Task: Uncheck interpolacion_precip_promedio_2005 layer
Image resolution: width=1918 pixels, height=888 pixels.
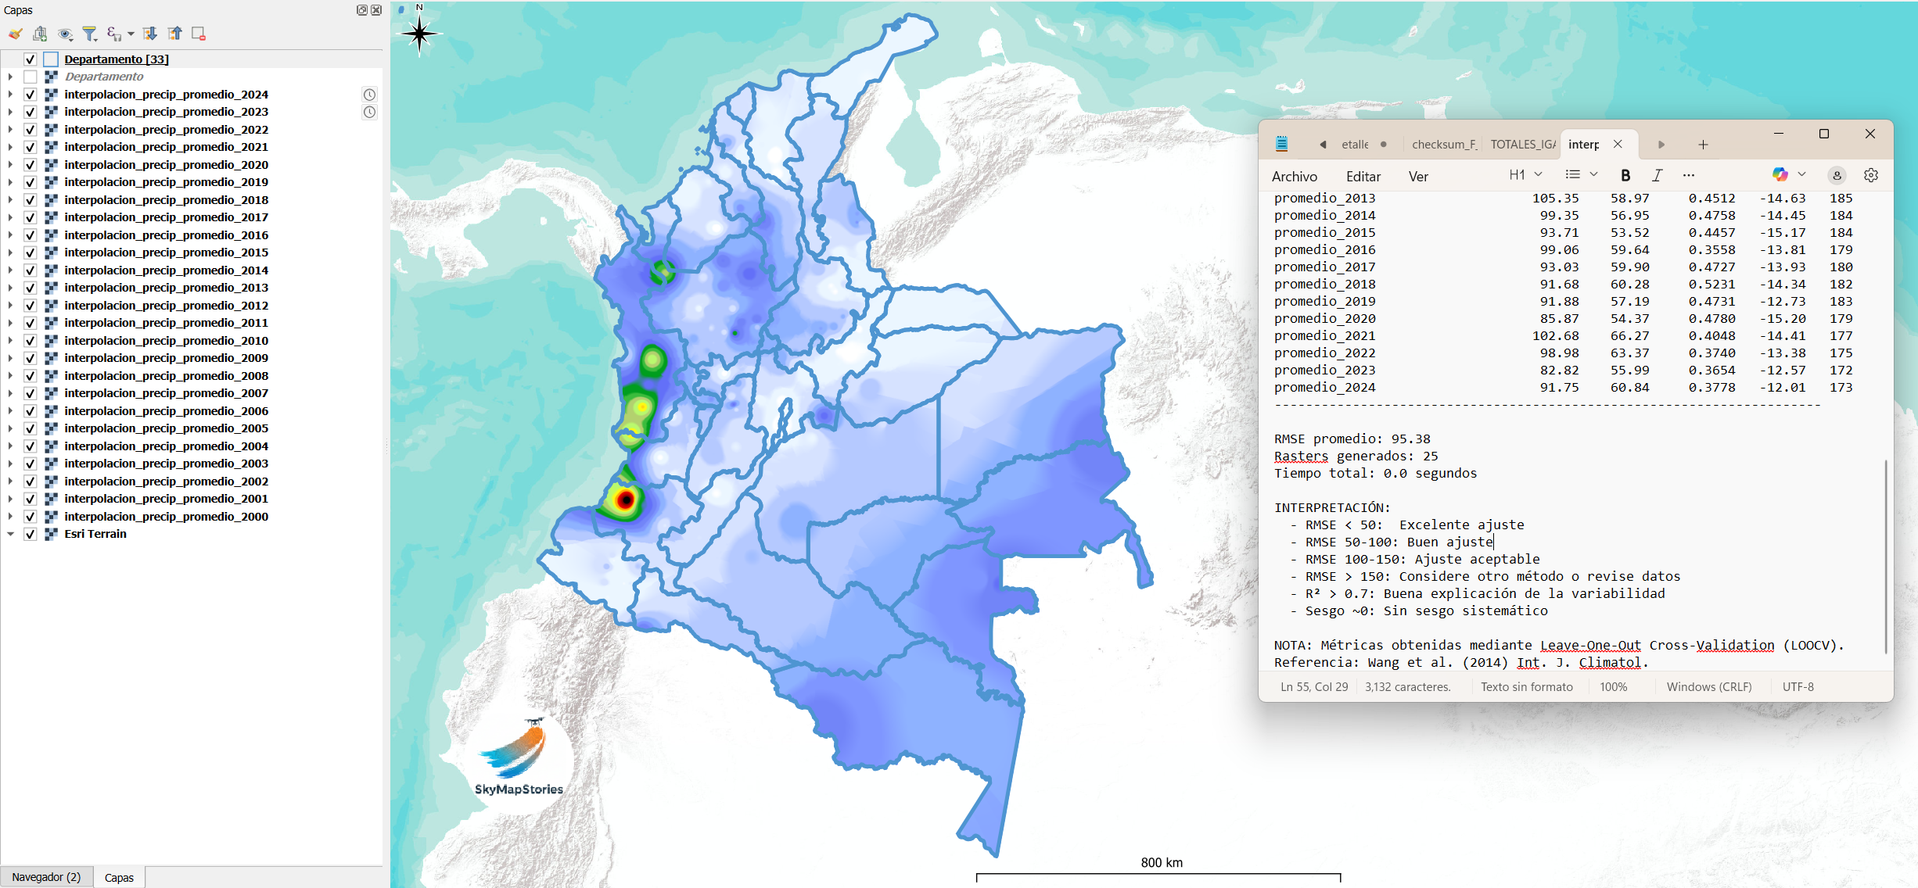Action: coord(30,428)
